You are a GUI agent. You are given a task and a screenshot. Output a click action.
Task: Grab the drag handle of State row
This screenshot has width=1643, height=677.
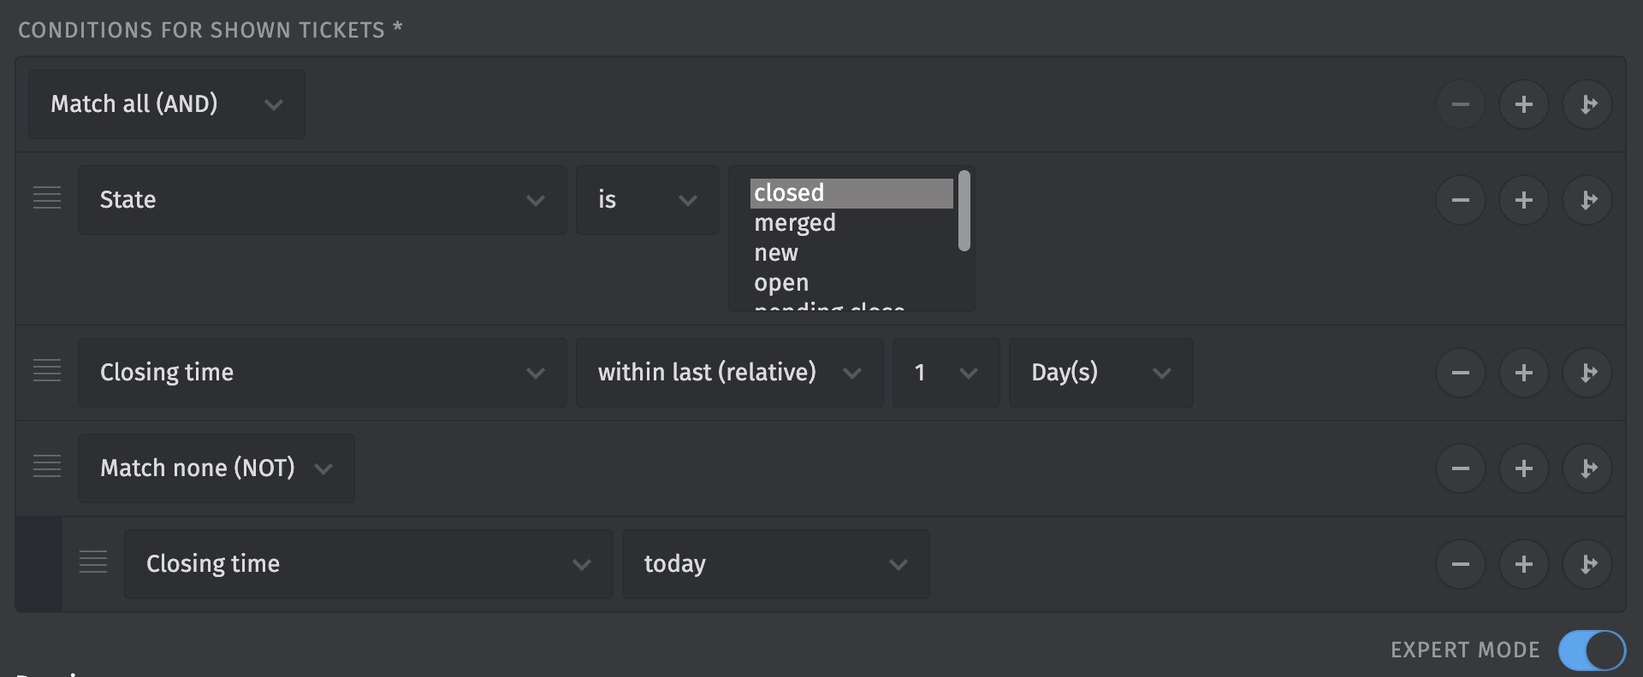(x=47, y=198)
